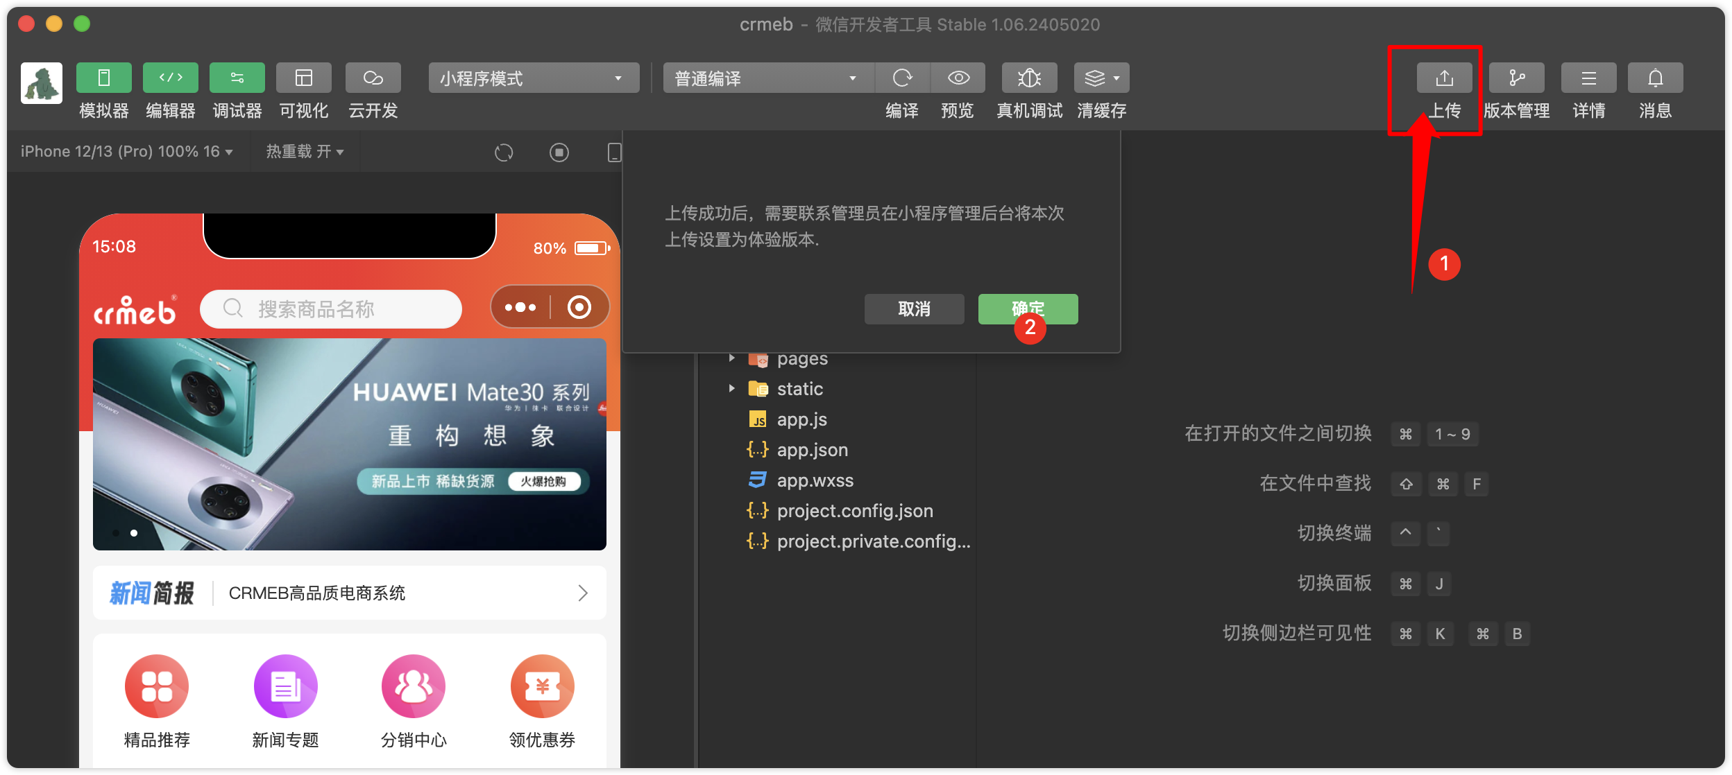
Task: Click the user avatar in toolbar
Action: coord(42,83)
